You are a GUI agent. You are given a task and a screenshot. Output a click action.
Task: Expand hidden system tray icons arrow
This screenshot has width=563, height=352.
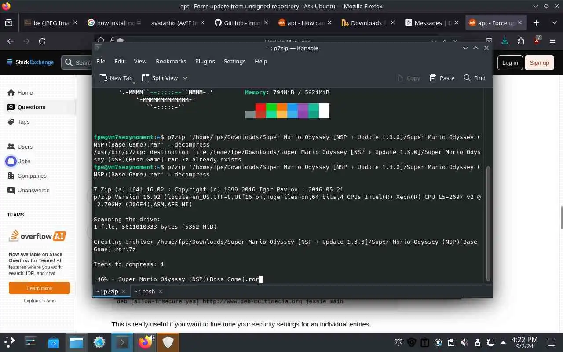coord(503,342)
